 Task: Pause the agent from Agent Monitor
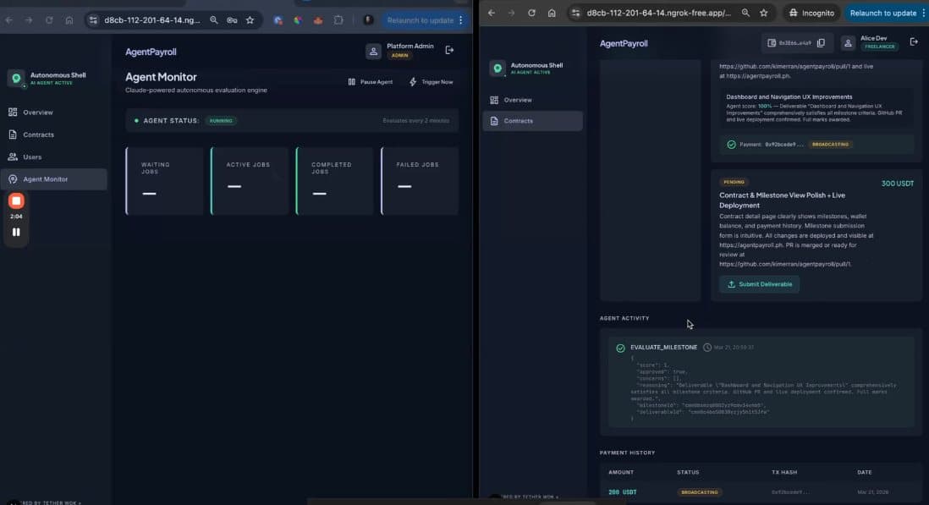(x=370, y=82)
